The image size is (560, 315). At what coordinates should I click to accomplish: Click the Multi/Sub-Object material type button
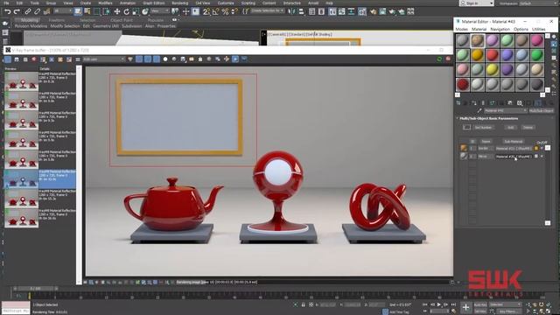[x=541, y=111]
